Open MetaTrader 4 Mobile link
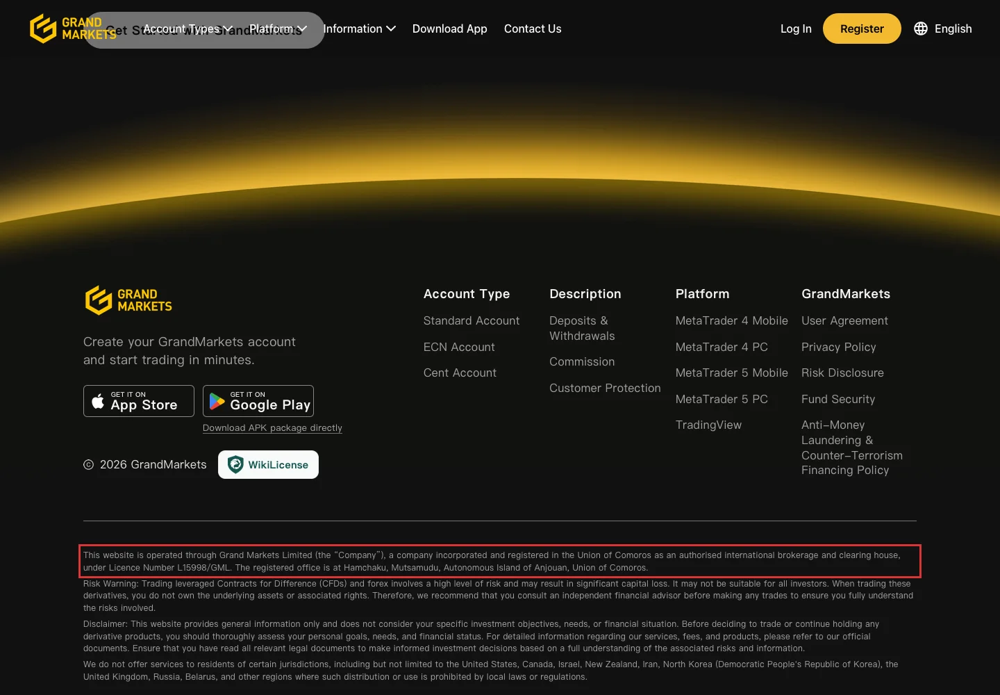This screenshot has height=695, width=1000. tap(731, 320)
